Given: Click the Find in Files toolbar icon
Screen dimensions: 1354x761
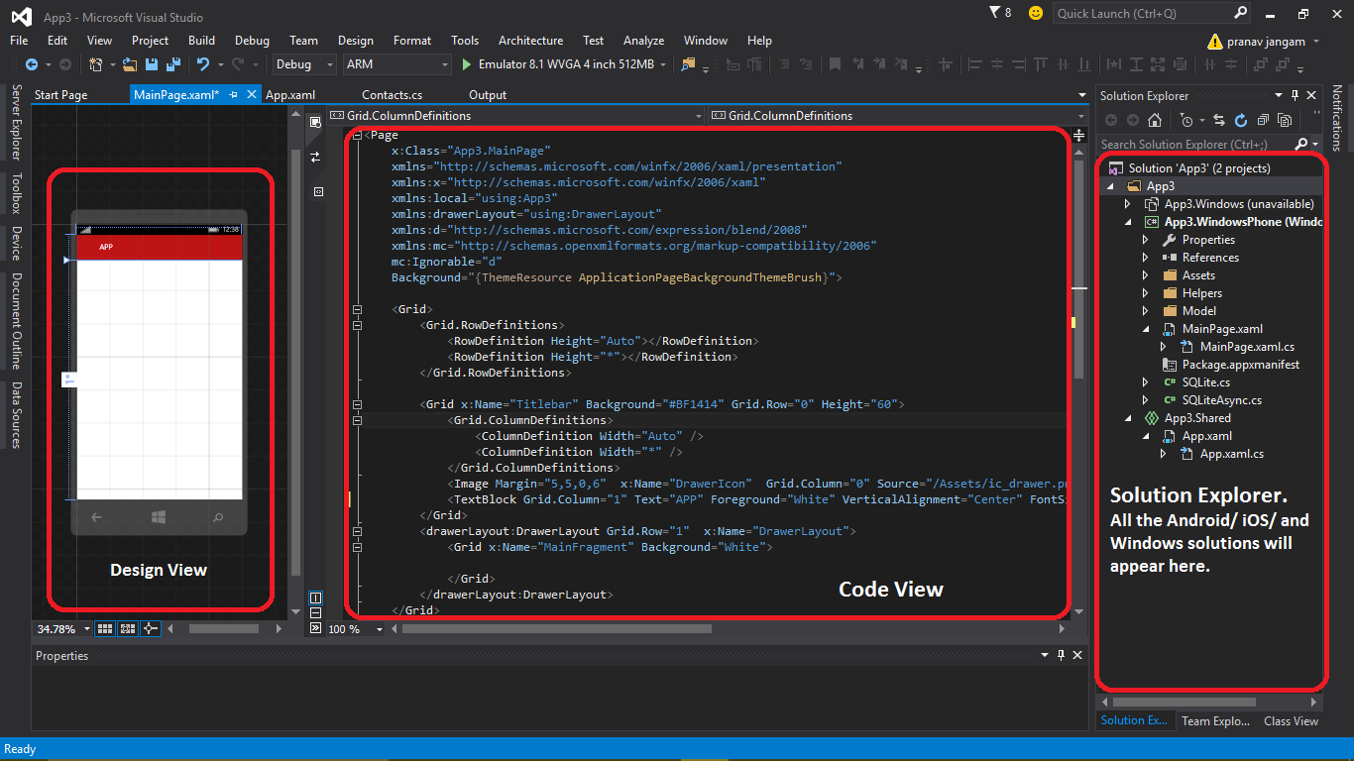Looking at the screenshot, I should point(688,64).
